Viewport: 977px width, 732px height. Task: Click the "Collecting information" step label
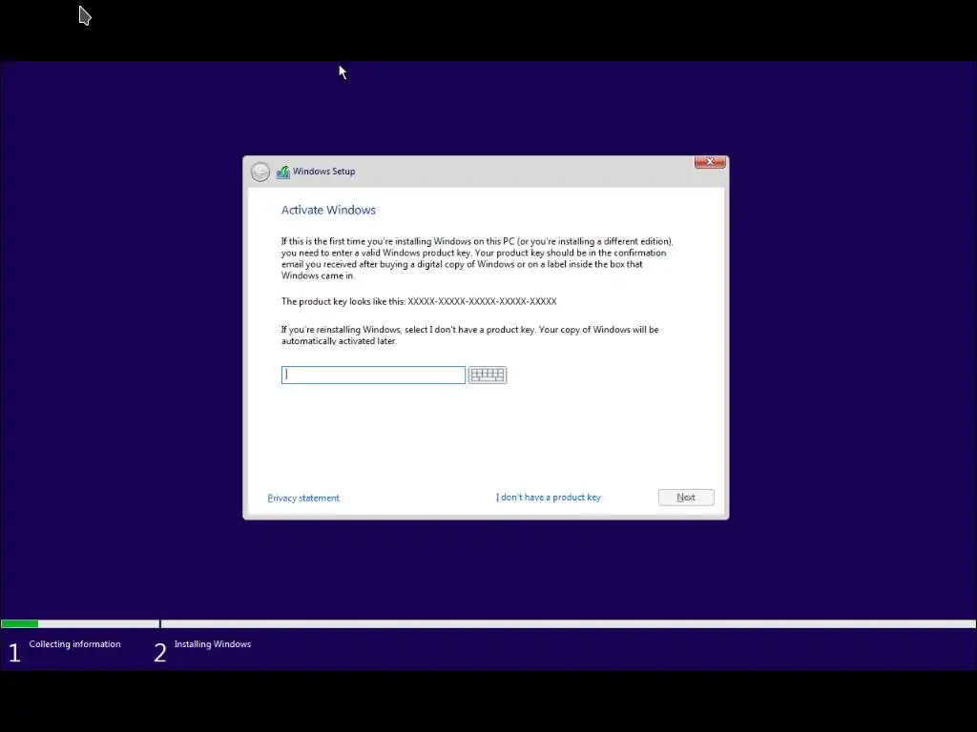[74, 644]
